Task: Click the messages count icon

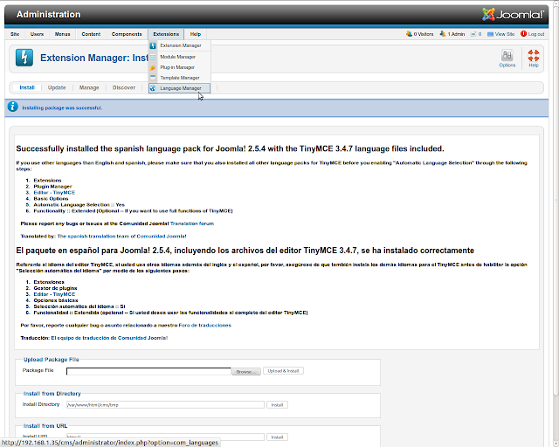Action: (473, 34)
